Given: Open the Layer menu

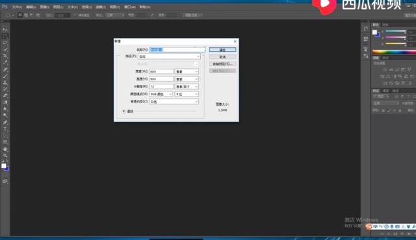Looking at the screenshot, I should pos(58,7).
